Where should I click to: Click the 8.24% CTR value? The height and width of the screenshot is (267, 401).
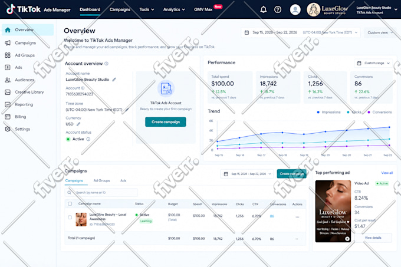click(361, 198)
